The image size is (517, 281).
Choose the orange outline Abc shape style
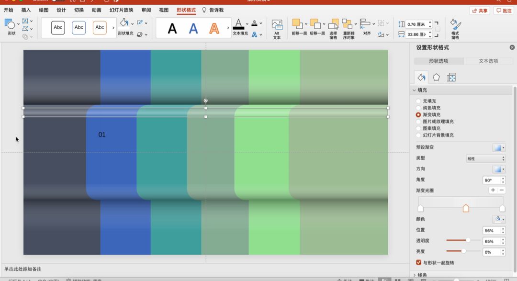click(x=100, y=28)
